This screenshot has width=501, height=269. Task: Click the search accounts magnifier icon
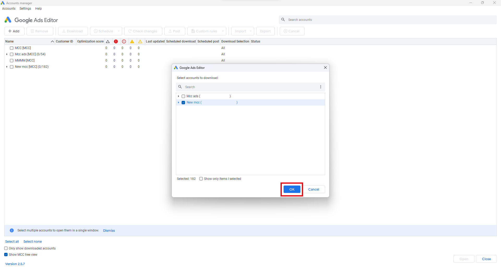[x=283, y=20]
